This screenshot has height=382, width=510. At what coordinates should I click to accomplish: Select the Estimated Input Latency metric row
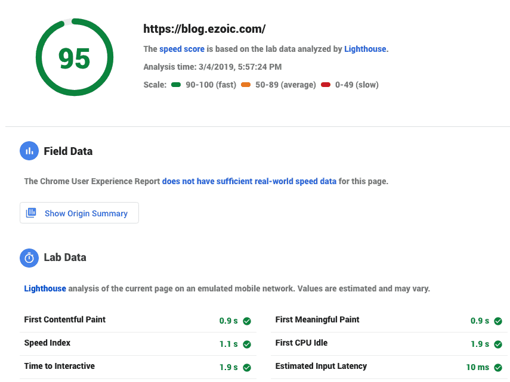tap(389, 367)
